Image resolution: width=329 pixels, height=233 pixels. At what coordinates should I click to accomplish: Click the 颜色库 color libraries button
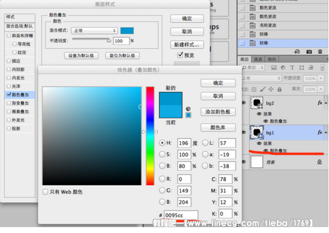tap(218, 127)
